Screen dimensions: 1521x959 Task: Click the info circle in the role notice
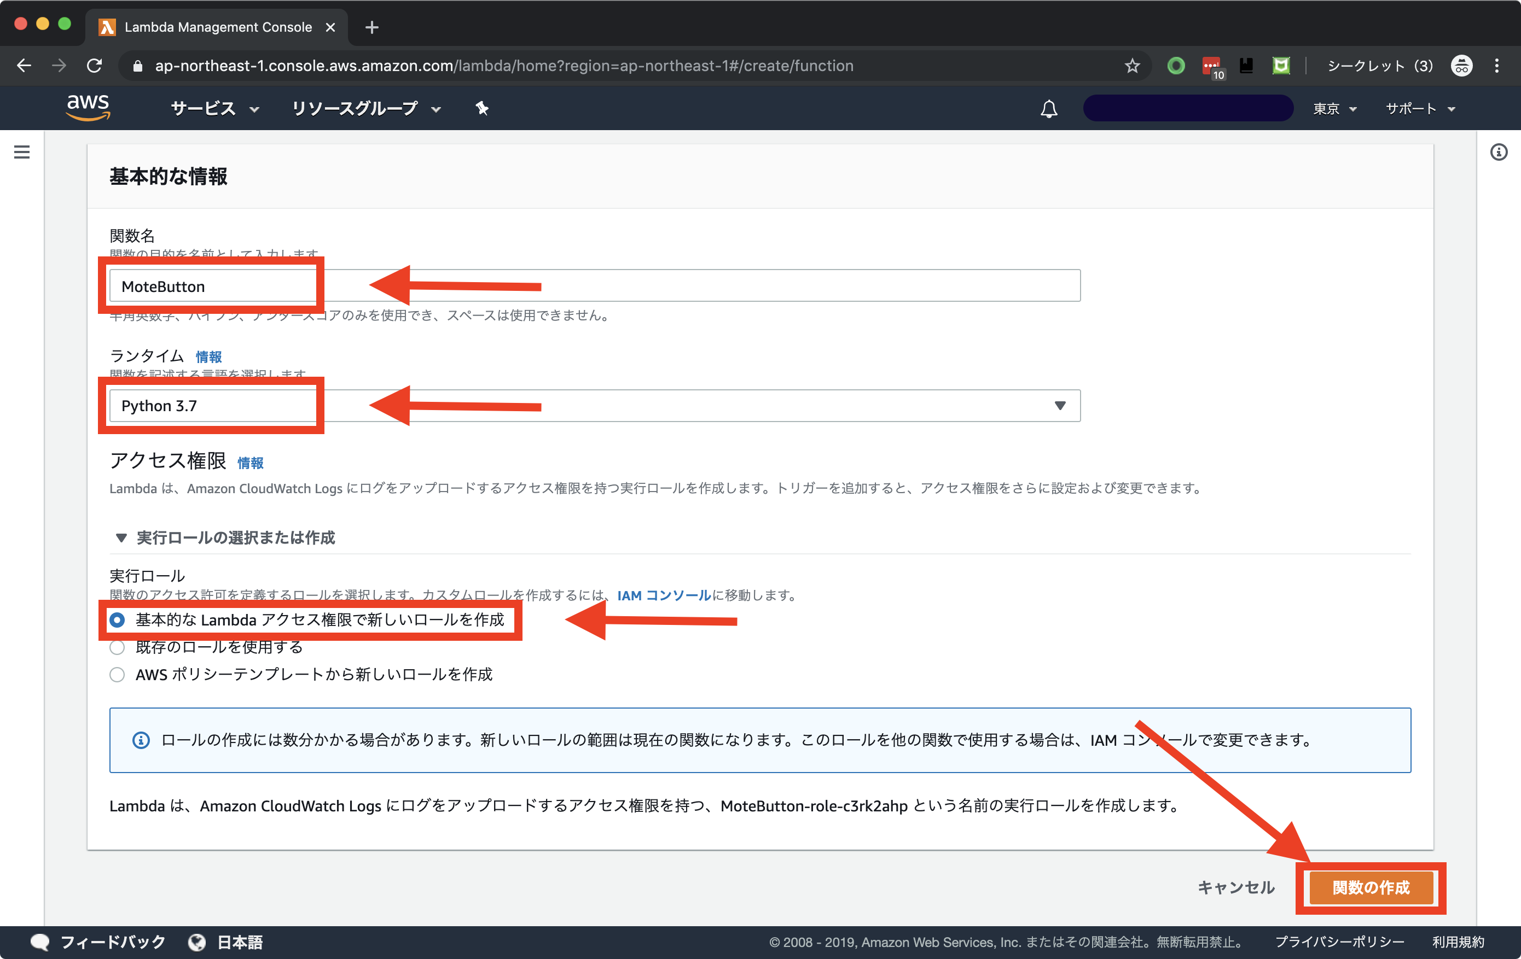click(x=141, y=740)
